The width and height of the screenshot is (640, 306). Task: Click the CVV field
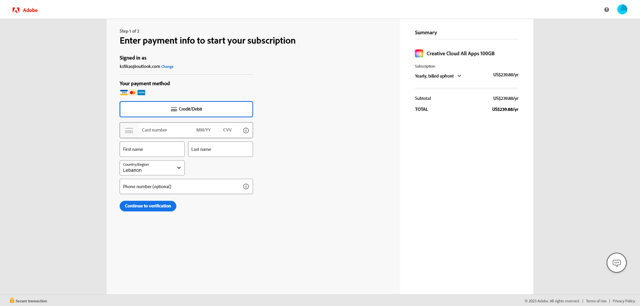click(x=228, y=130)
